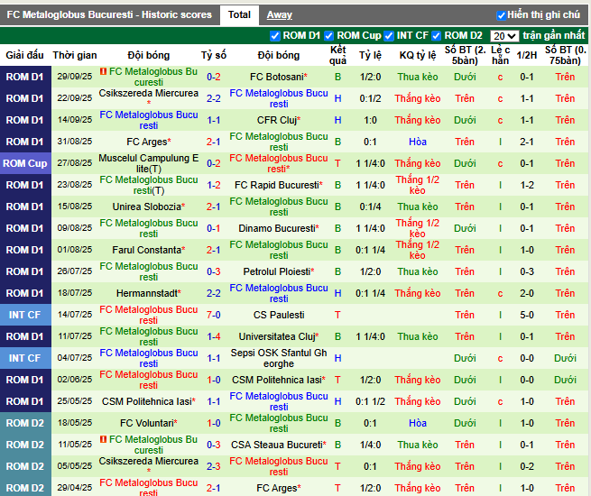Viewport: 591px width, 496px height.
Task: Click the 7-0 score versus CS Paulesti
Action: pos(214,315)
